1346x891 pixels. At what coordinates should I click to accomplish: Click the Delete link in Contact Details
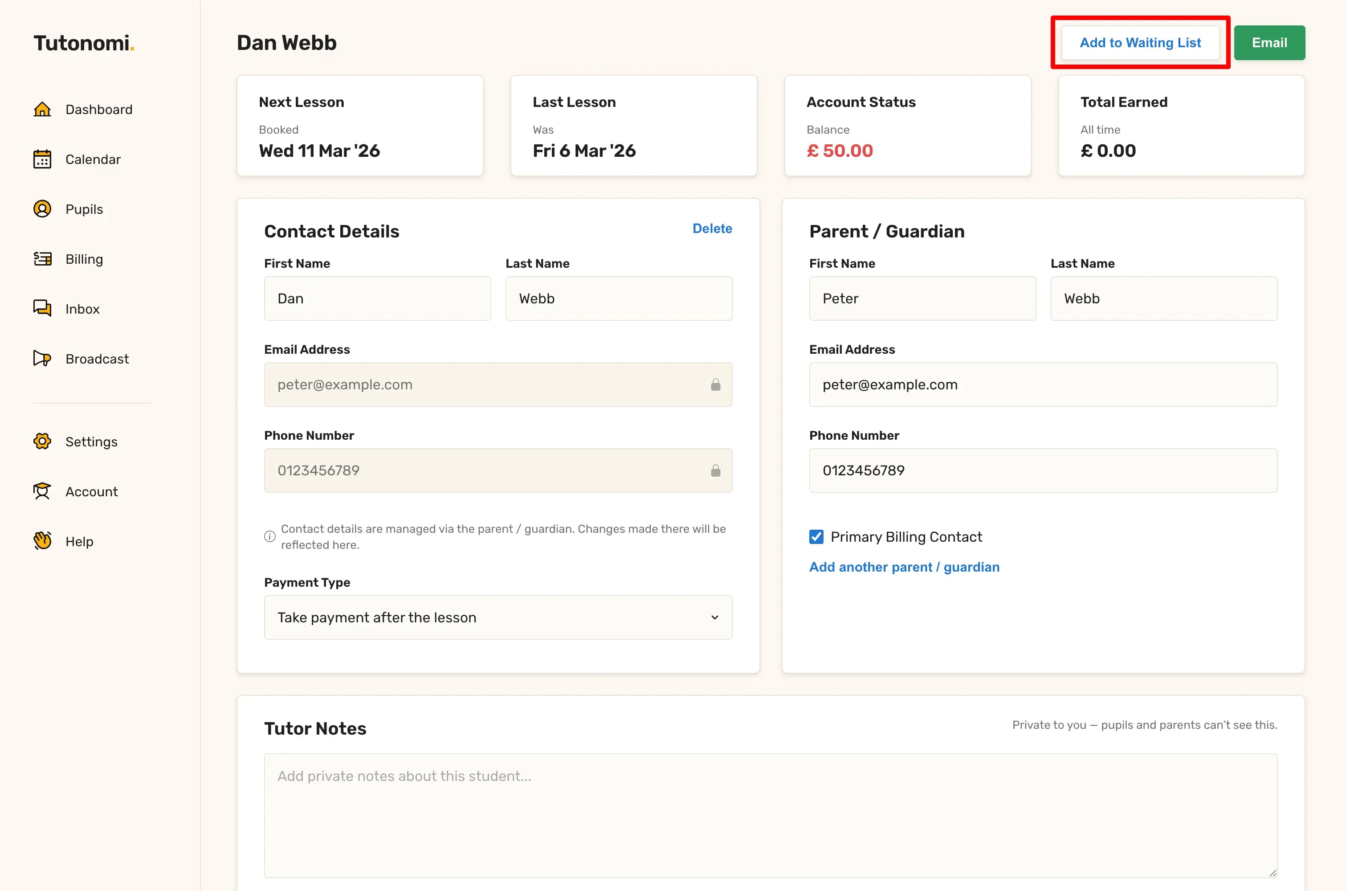tap(712, 229)
